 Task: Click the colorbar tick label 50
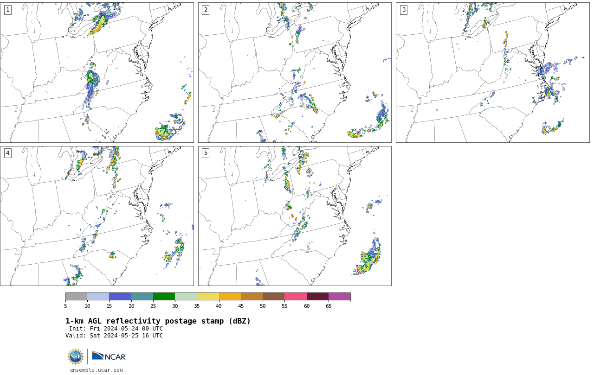(263, 306)
